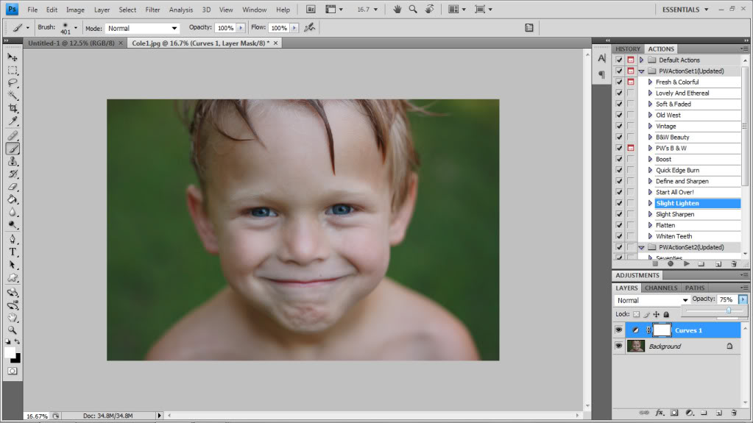Expand the Soft & Faded action
The width and height of the screenshot is (753, 423).
650,104
